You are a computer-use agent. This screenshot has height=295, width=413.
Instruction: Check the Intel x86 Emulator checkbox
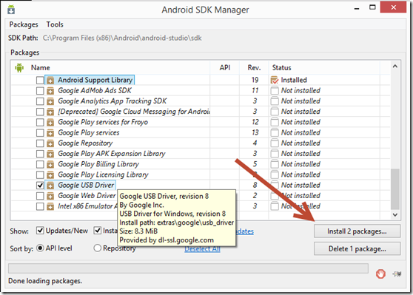(40, 206)
